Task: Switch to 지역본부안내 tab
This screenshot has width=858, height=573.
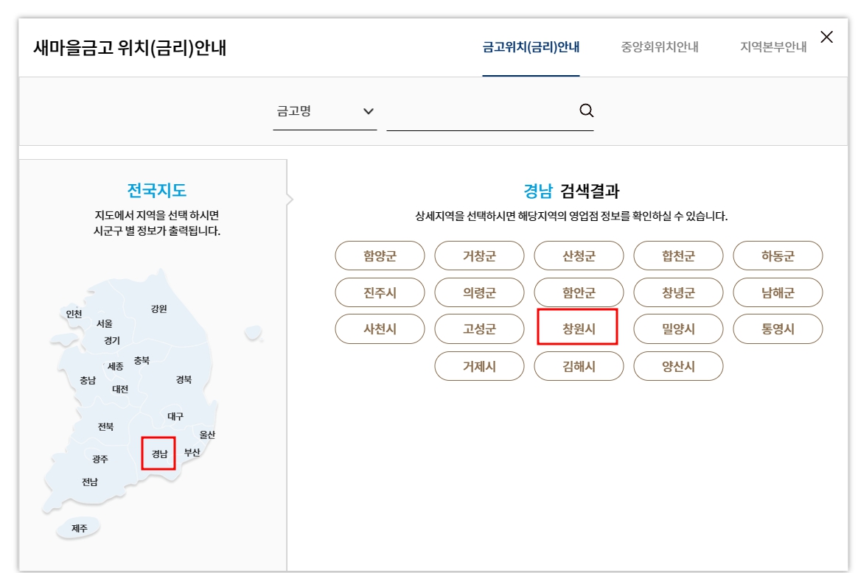Action: point(773,47)
